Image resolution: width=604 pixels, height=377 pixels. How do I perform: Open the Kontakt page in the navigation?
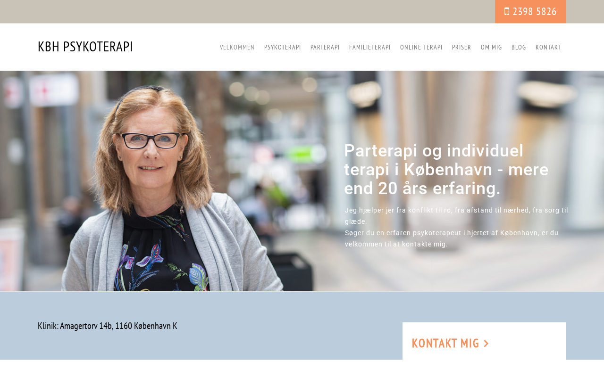click(x=548, y=47)
